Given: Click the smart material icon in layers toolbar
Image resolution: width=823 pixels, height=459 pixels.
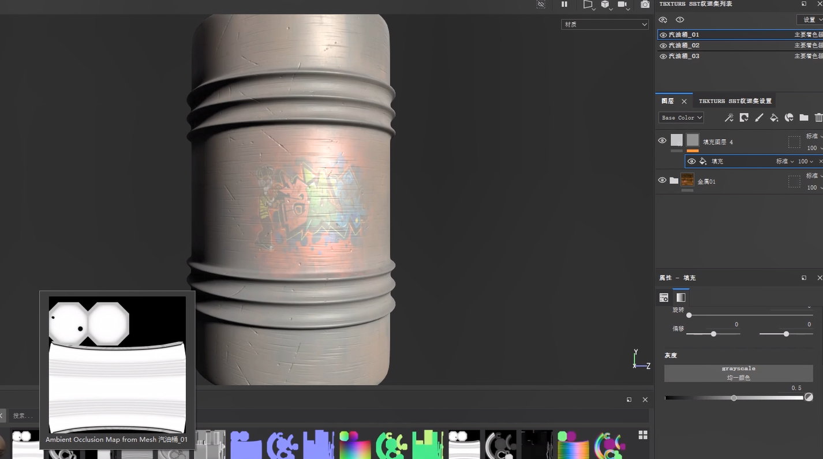Looking at the screenshot, I should [x=789, y=118].
